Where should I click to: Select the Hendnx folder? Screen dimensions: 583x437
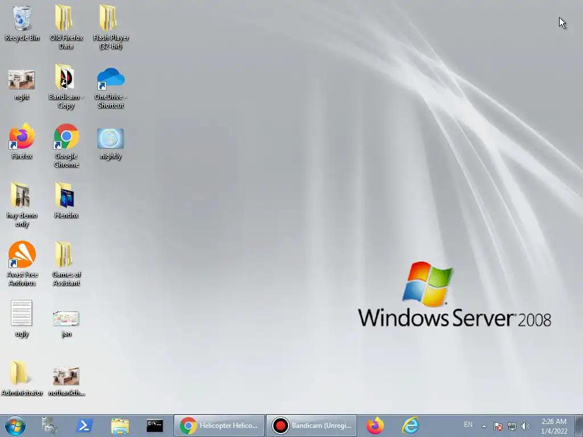(x=66, y=201)
